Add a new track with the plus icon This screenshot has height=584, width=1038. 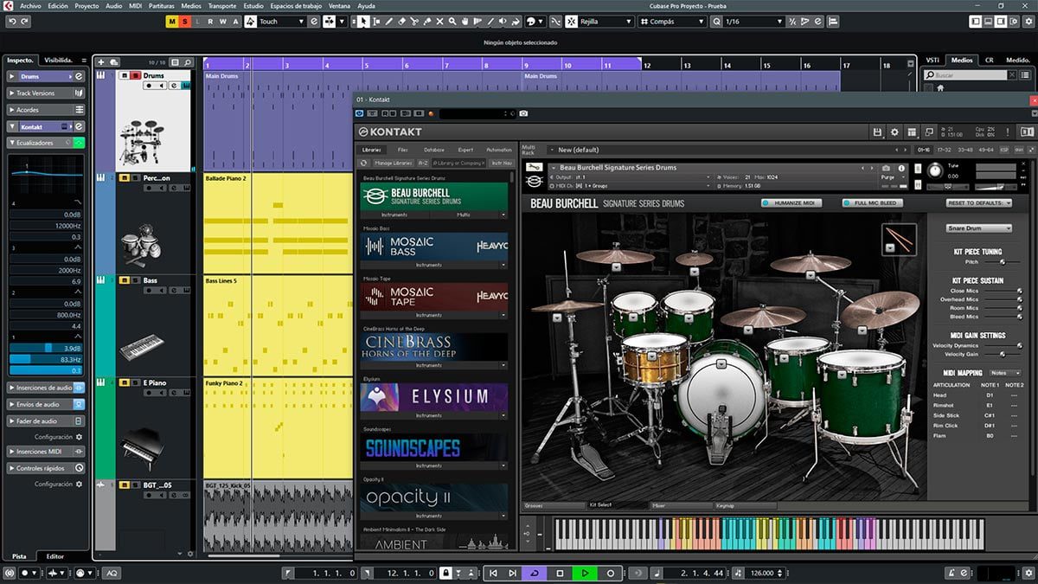coord(101,62)
